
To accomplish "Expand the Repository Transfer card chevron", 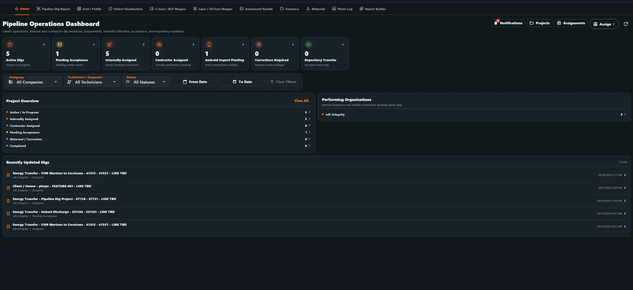I will (x=343, y=44).
